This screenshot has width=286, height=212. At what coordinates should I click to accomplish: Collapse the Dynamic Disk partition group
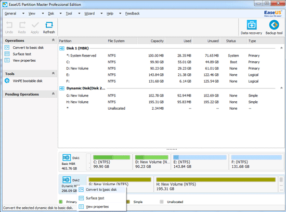click(281, 88)
